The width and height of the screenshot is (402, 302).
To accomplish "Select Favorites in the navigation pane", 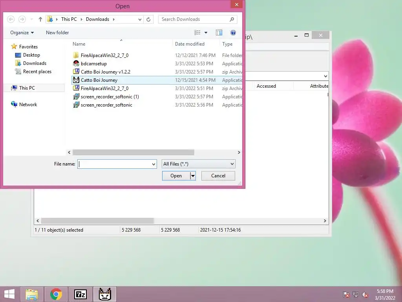I will pyautogui.click(x=28, y=47).
